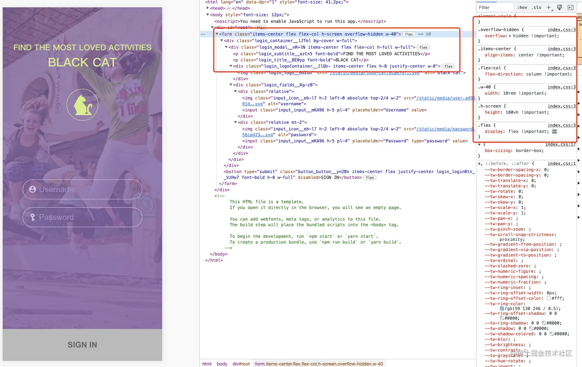Click the 100vh height value
The height and width of the screenshot is (367, 582).
coord(512,113)
